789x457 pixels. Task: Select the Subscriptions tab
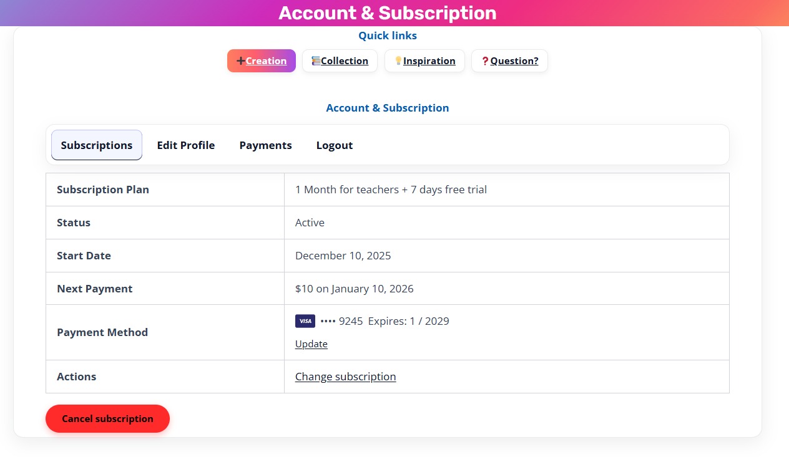(97, 145)
